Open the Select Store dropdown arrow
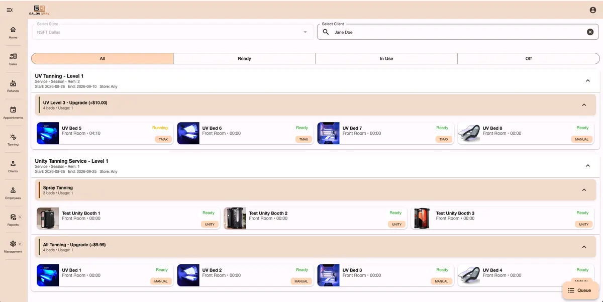 coord(305,32)
